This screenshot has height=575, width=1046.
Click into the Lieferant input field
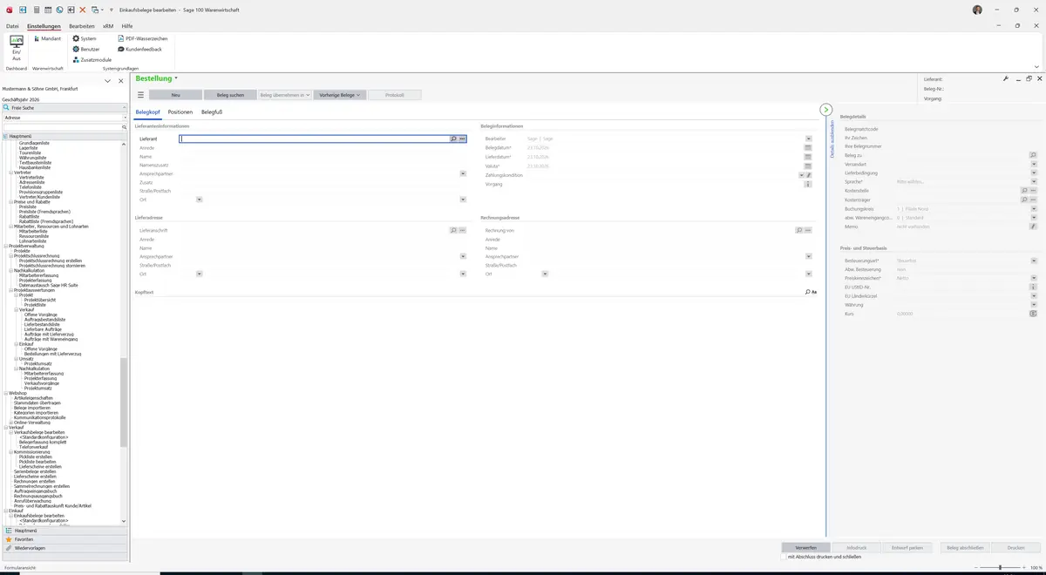tap(314, 139)
